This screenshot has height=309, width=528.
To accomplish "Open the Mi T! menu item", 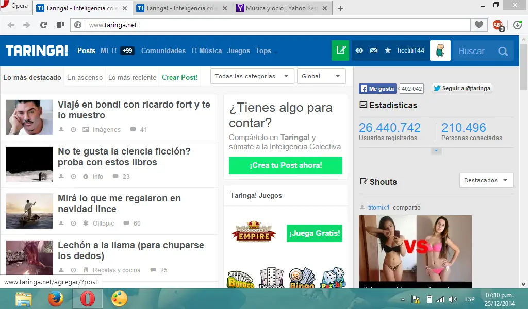I will point(108,50).
